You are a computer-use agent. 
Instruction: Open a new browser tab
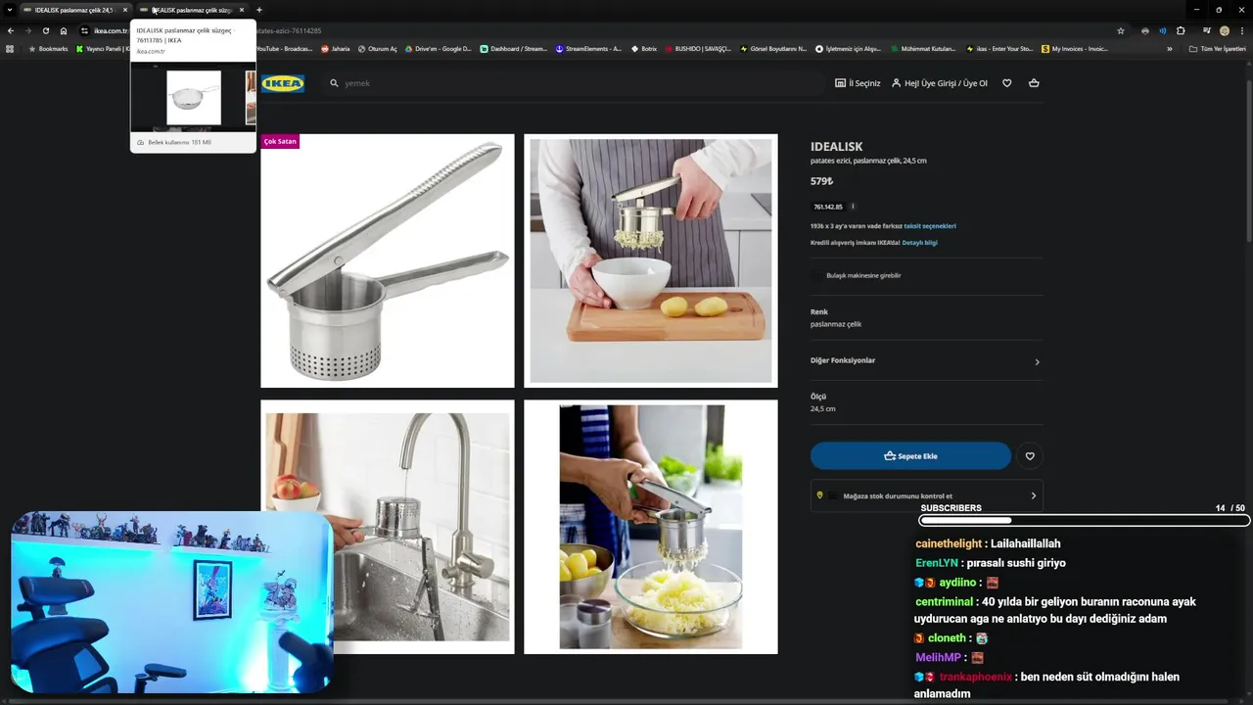(258, 10)
